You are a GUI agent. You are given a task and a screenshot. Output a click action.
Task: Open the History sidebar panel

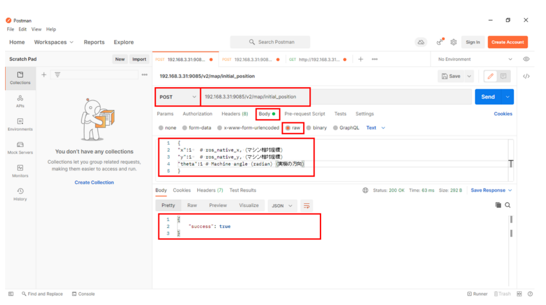click(x=20, y=194)
